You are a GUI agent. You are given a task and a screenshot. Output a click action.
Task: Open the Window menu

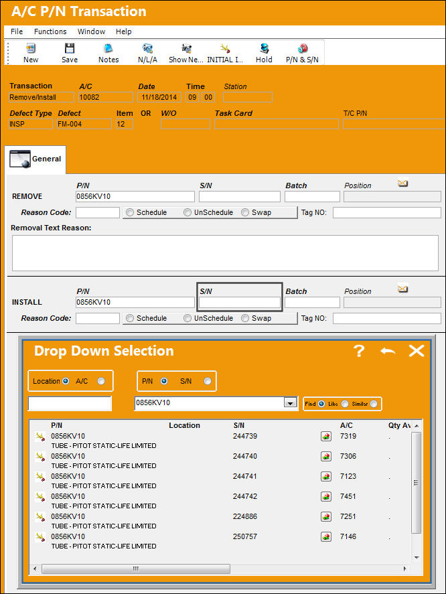coord(91,31)
